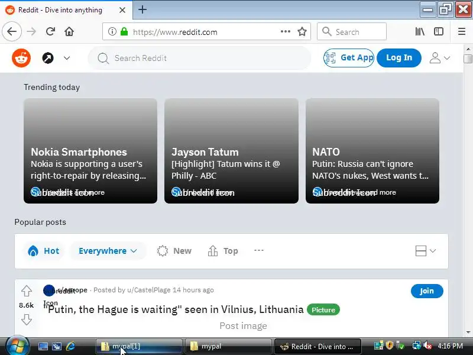Image resolution: width=473 pixels, height=355 pixels.
Task: Click the browser Forward arrow
Action: [31, 31]
